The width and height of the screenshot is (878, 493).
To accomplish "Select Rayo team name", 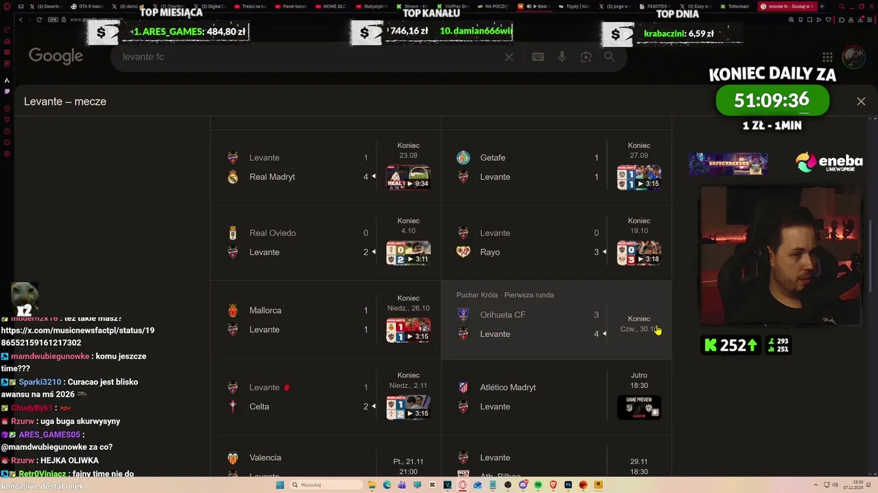I will coord(490,252).
